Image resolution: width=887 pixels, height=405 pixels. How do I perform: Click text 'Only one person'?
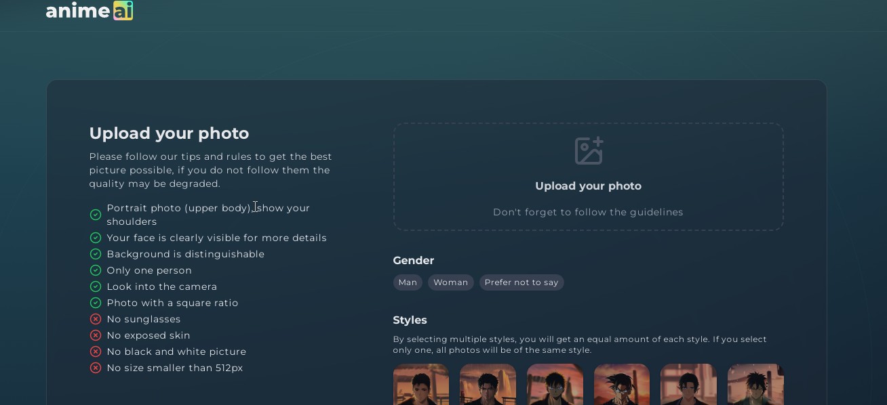click(149, 270)
